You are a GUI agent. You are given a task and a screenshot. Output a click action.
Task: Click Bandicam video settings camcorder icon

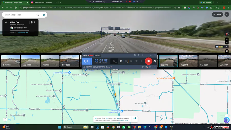coord(143,67)
